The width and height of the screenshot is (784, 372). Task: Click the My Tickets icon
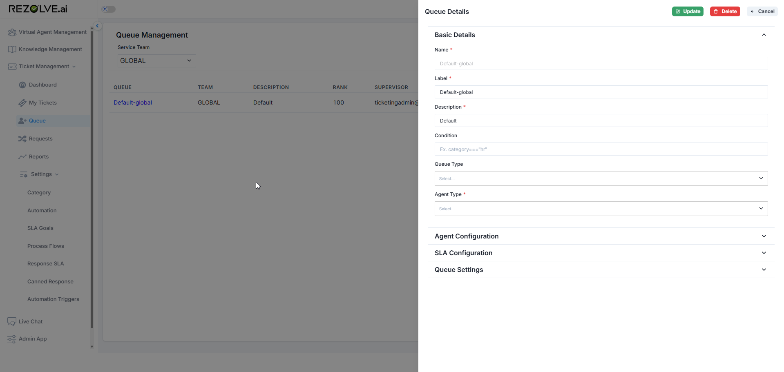click(22, 103)
